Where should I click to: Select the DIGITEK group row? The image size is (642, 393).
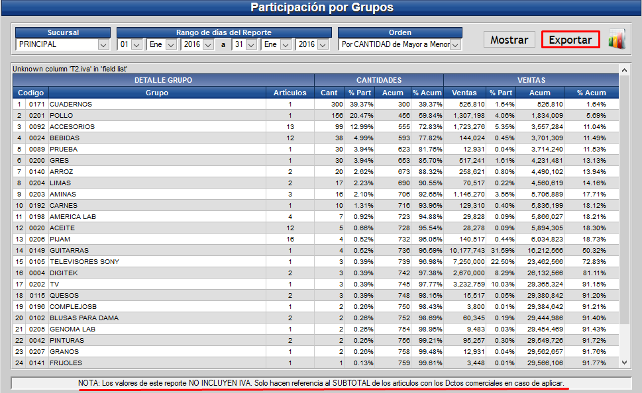(315, 273)
